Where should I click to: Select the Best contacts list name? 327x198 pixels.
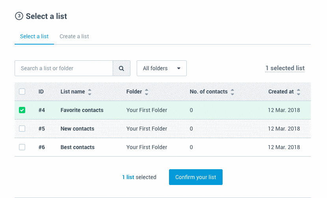click(78, 147)
